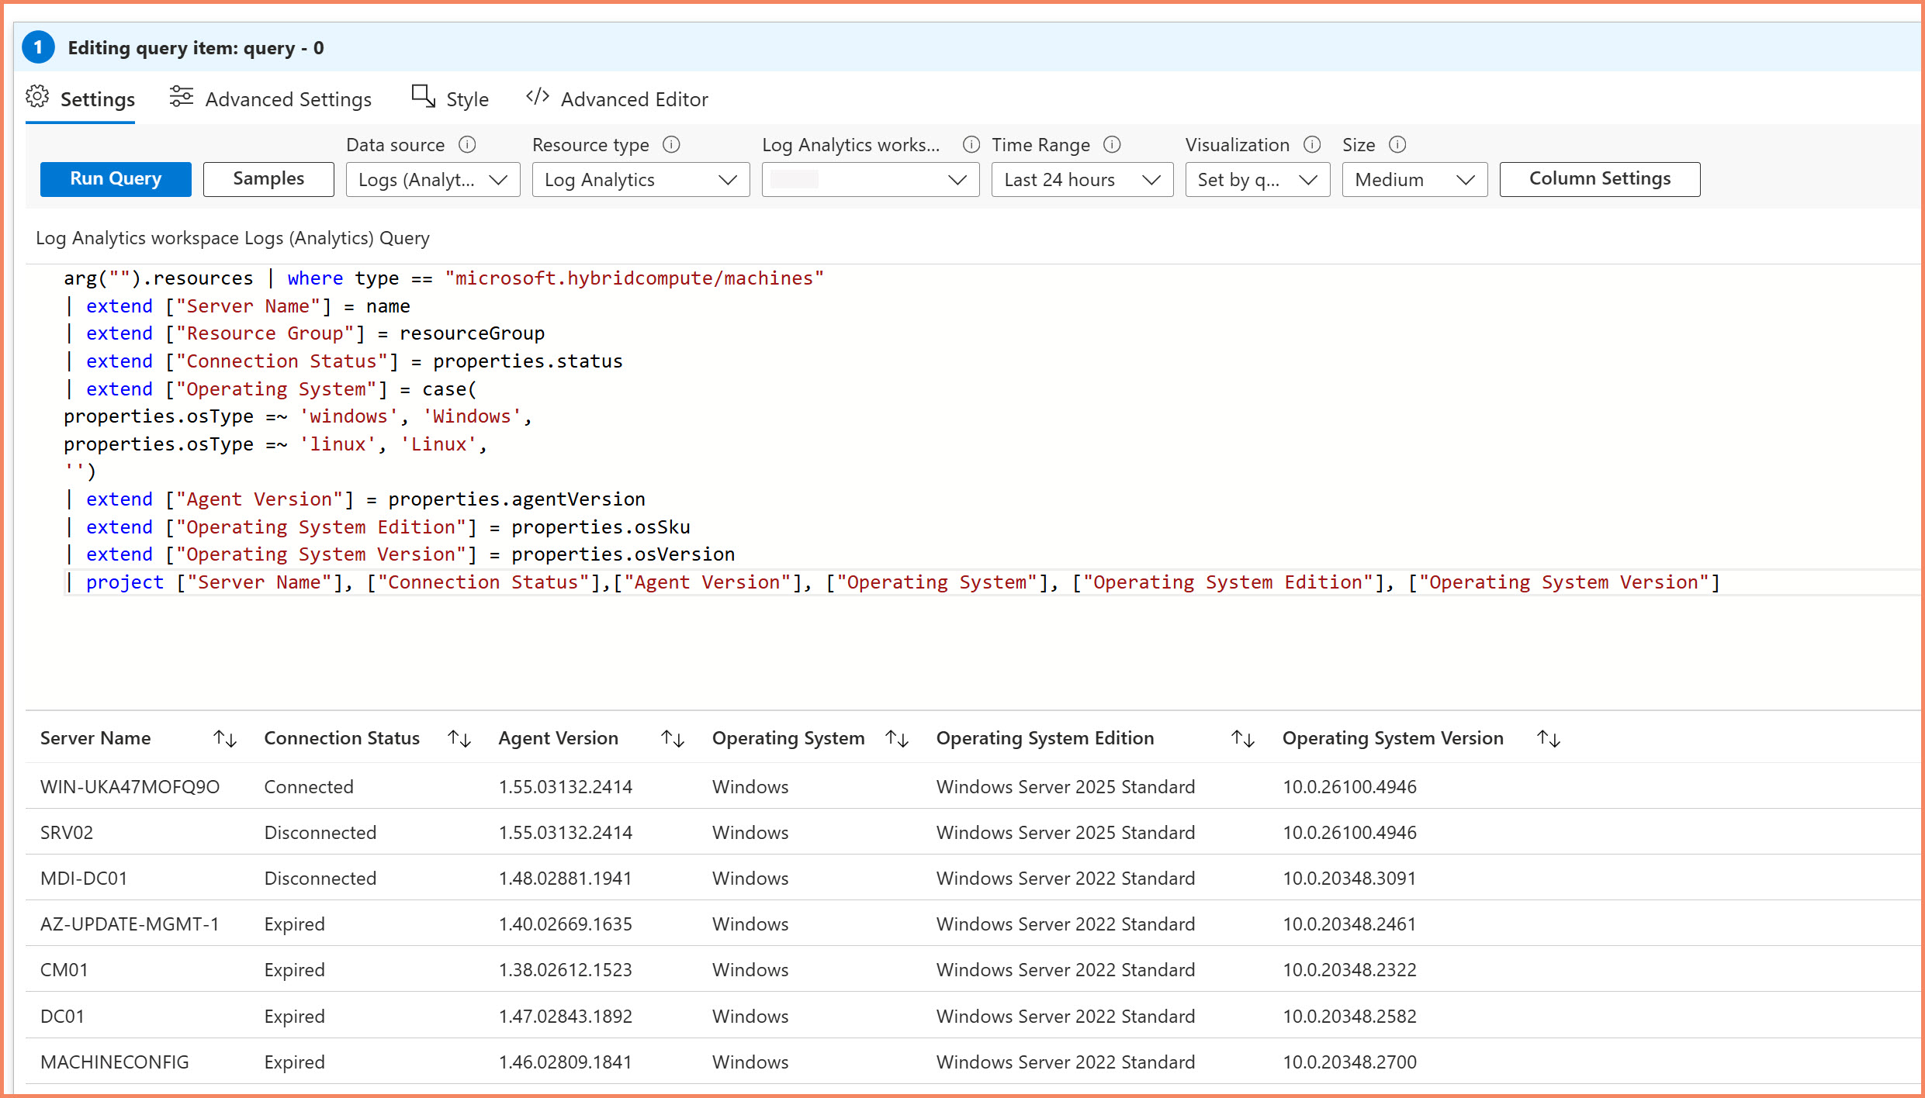This screenshot has width=1925, height=1098.
Task: Click the Editing query item title
Action: pos(196,48)
